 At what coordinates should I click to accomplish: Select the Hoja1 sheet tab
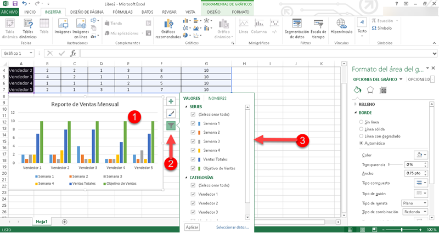click(x=42, y=221)
